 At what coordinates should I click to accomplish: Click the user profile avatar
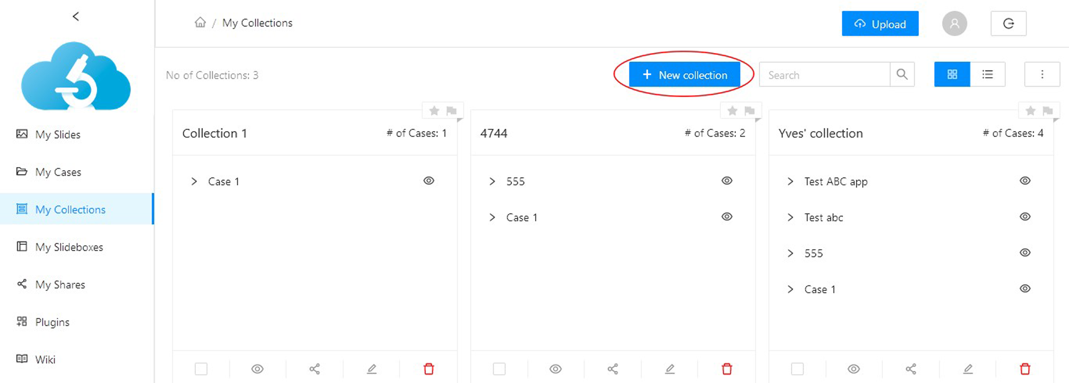point(954,23)
